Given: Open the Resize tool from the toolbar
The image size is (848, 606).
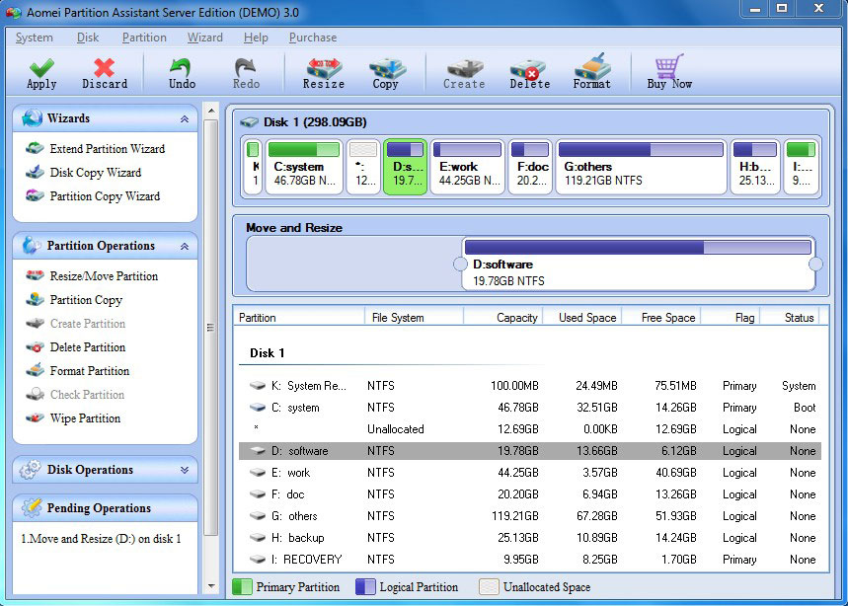Looking at the screenshot, I should tap(321, 71).
